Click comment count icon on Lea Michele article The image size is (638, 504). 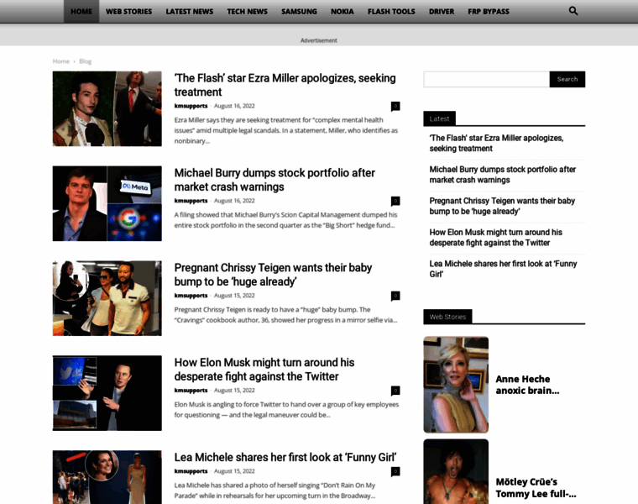tap(395, 471)
